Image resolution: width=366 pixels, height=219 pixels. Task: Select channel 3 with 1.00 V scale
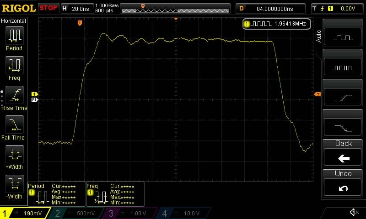click(131, 213)
